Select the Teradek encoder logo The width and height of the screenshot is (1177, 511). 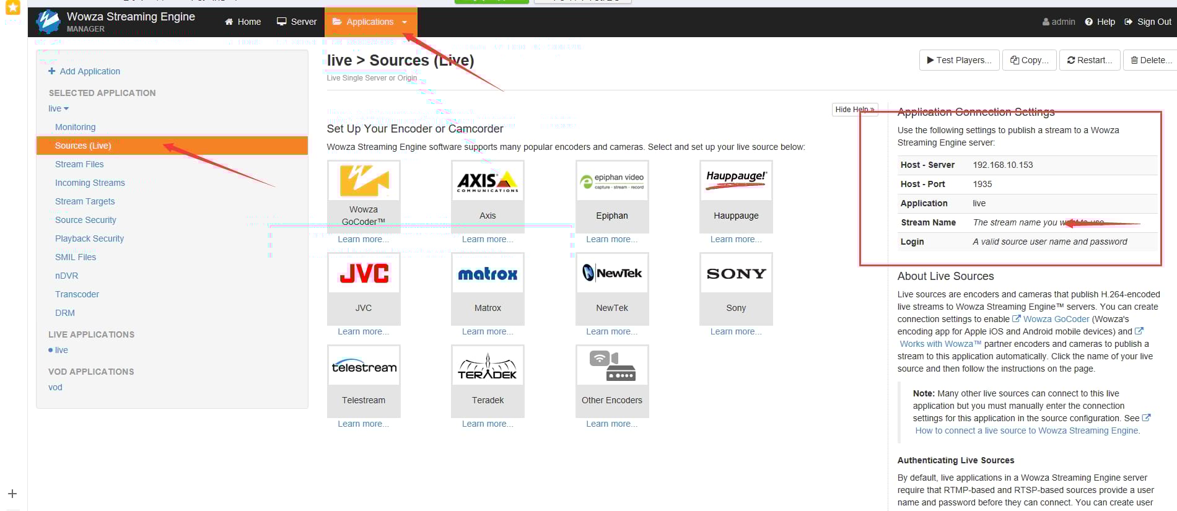click(488, 365)
